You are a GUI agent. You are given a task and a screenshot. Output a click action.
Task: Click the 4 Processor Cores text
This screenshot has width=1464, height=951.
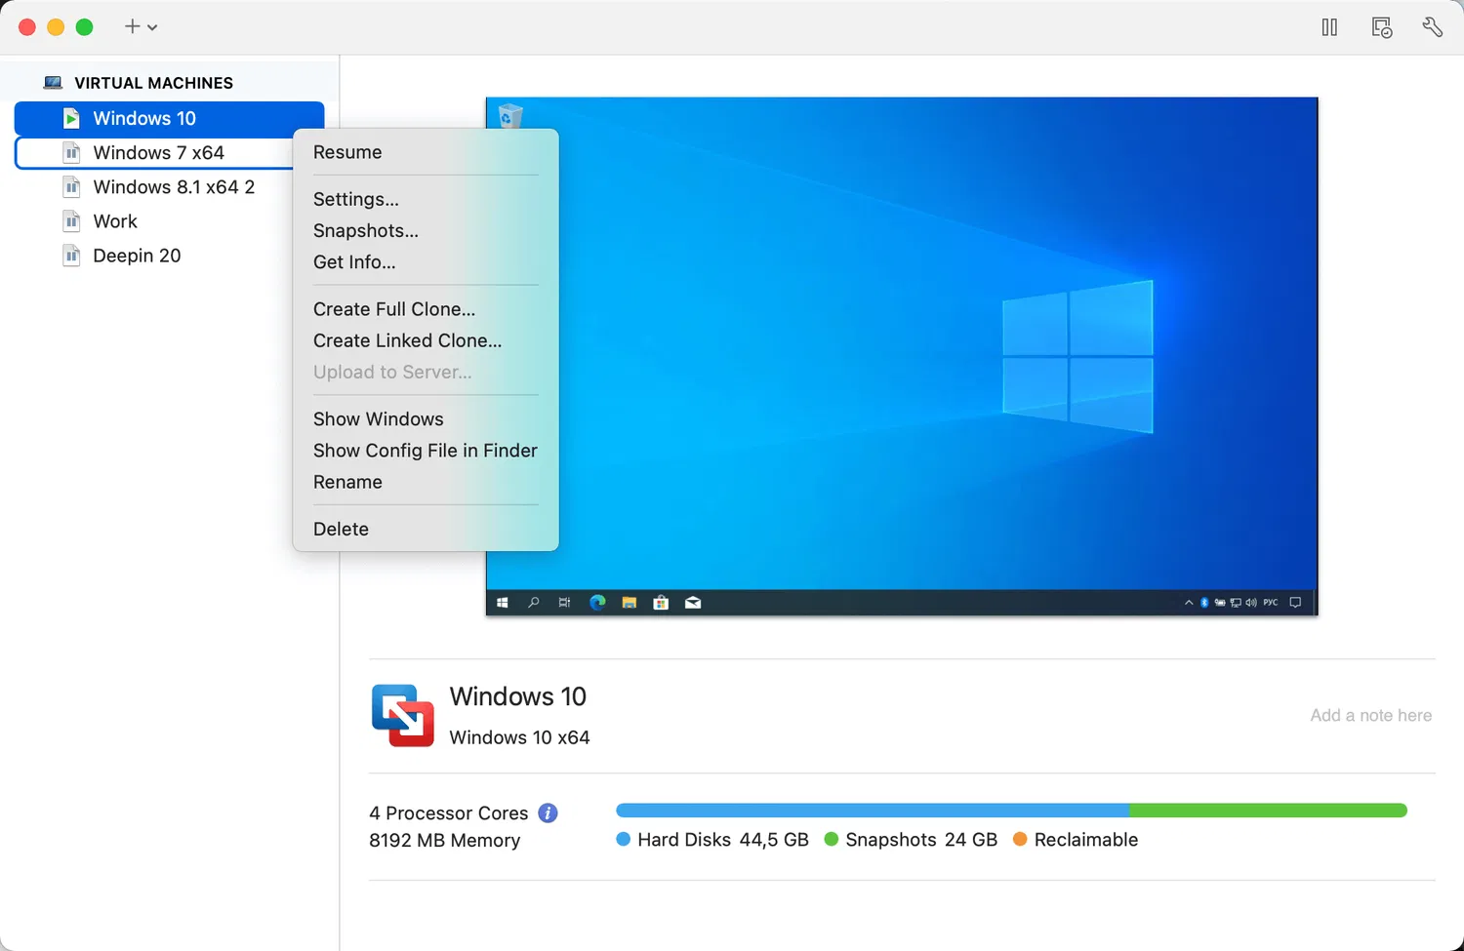[x=449, y=812]
